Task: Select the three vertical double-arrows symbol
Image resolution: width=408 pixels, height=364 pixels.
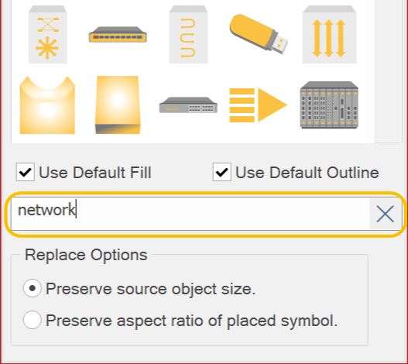Action: pos(329,34)
